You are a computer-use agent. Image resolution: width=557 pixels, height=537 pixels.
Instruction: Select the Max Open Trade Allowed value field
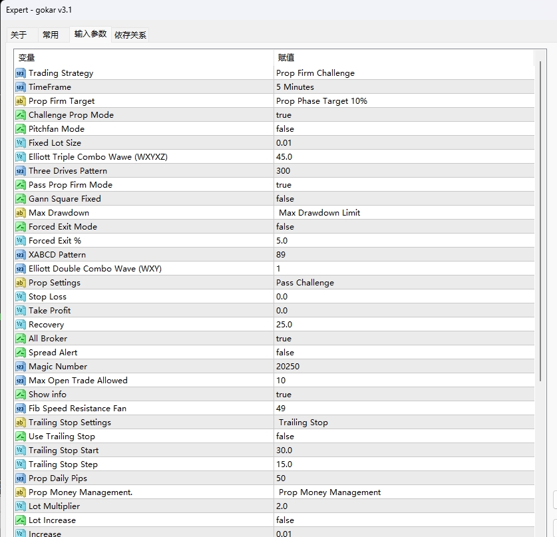[x=404, y=381]
